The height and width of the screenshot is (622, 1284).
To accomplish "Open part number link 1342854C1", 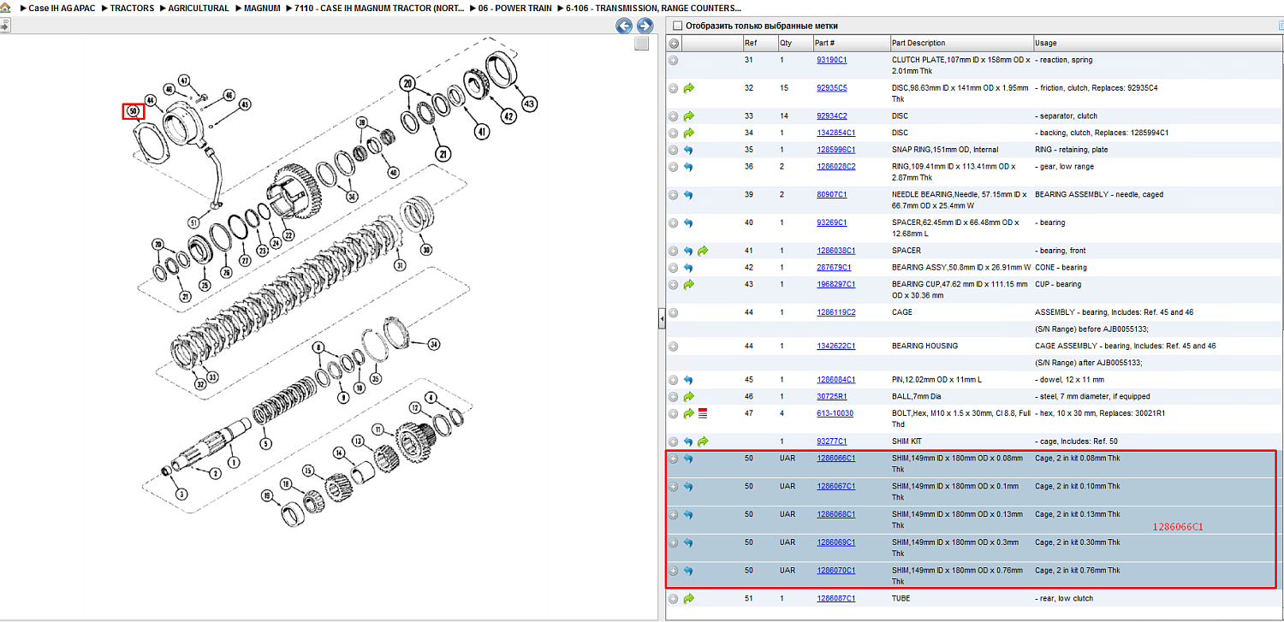I will (835, 133).
